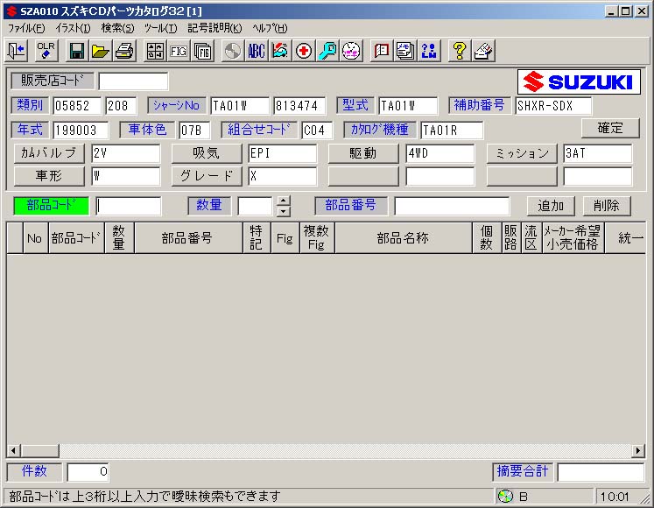Focus the 部品コード input field
The image size is (654, 508).
(x=129, y=206)
